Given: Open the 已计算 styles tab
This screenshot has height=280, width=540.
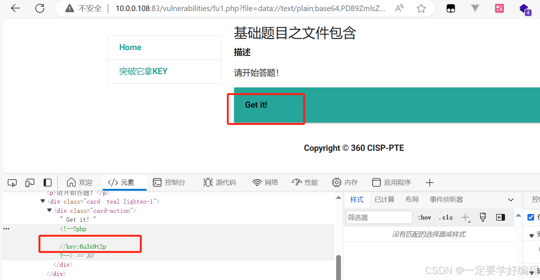Looking at the screenshot, I should 384,199.
